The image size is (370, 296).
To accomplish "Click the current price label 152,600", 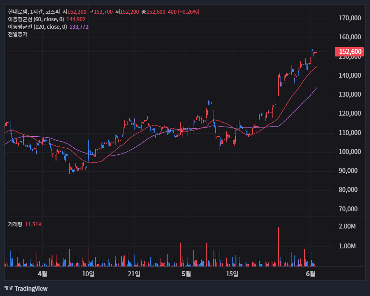I will pyautogui.click(x=349, y=52).
